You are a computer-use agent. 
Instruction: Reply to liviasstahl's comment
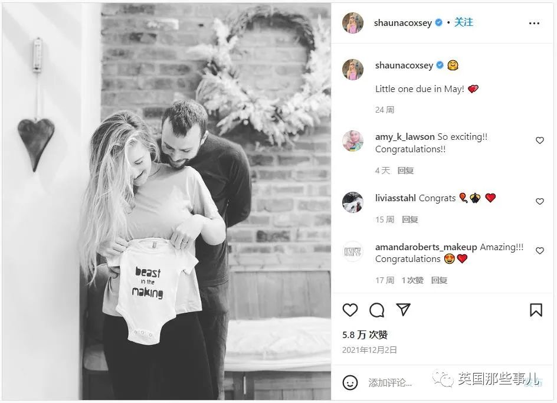(409, 219)
